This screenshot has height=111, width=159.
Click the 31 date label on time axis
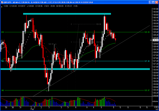click(20, 107)
